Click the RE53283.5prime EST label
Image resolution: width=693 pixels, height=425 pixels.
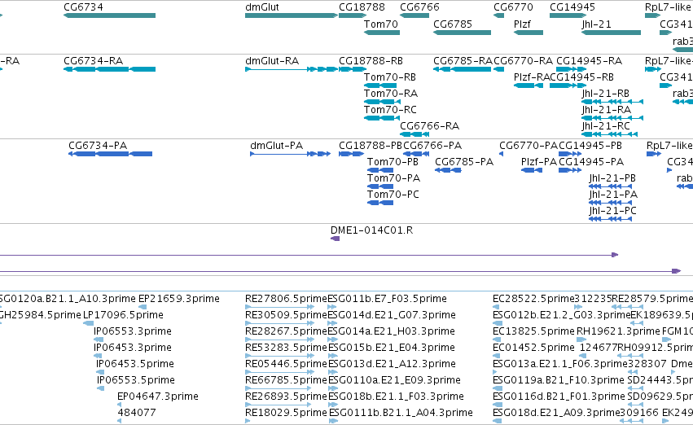click(286, 348)
